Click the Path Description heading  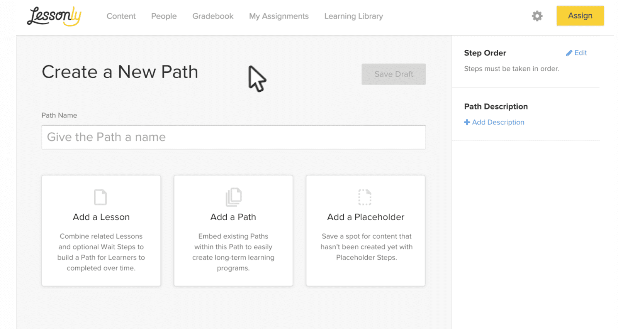point(496,106)
